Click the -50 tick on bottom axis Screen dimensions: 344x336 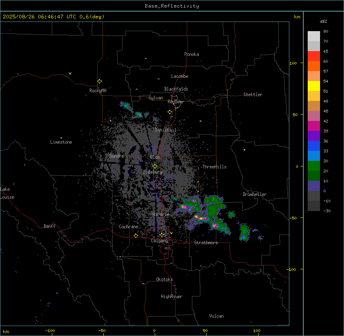tap(102, 330)
